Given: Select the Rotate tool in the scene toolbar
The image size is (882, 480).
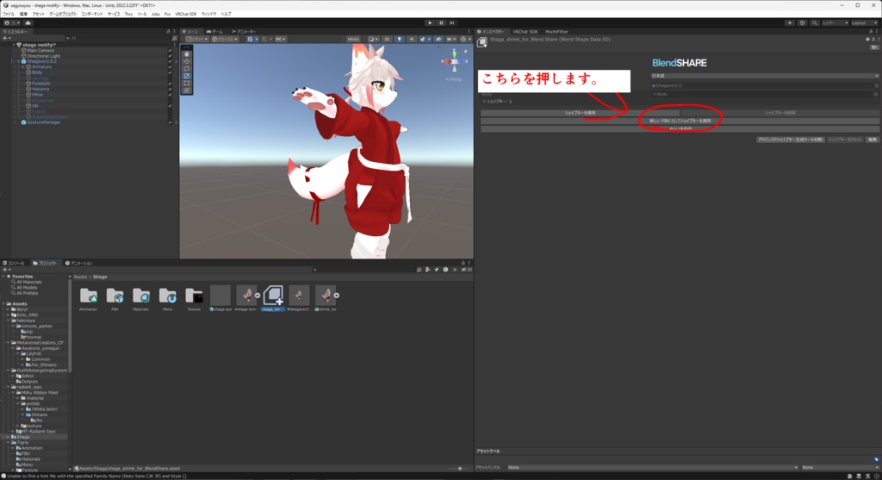Looking at the screenshot, I should [x=187, y=69].
